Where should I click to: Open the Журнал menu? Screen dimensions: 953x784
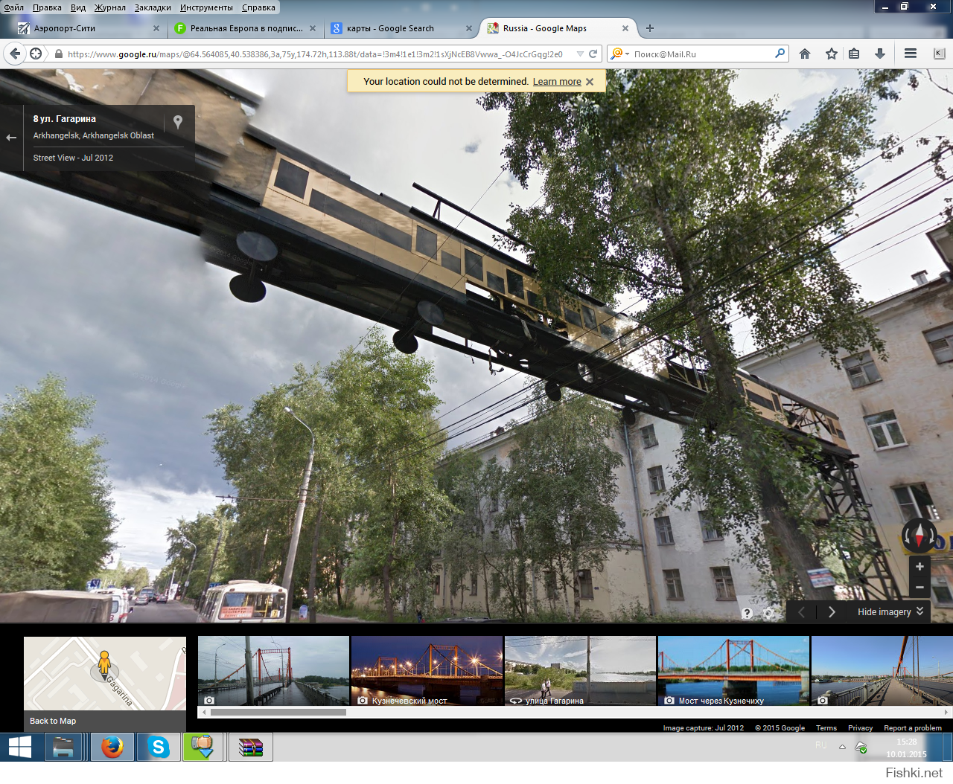pyautogui.click(x=110, y=7)
